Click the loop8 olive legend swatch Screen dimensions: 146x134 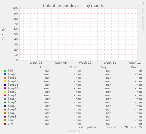pyautogui.click(x=5, y=113)
